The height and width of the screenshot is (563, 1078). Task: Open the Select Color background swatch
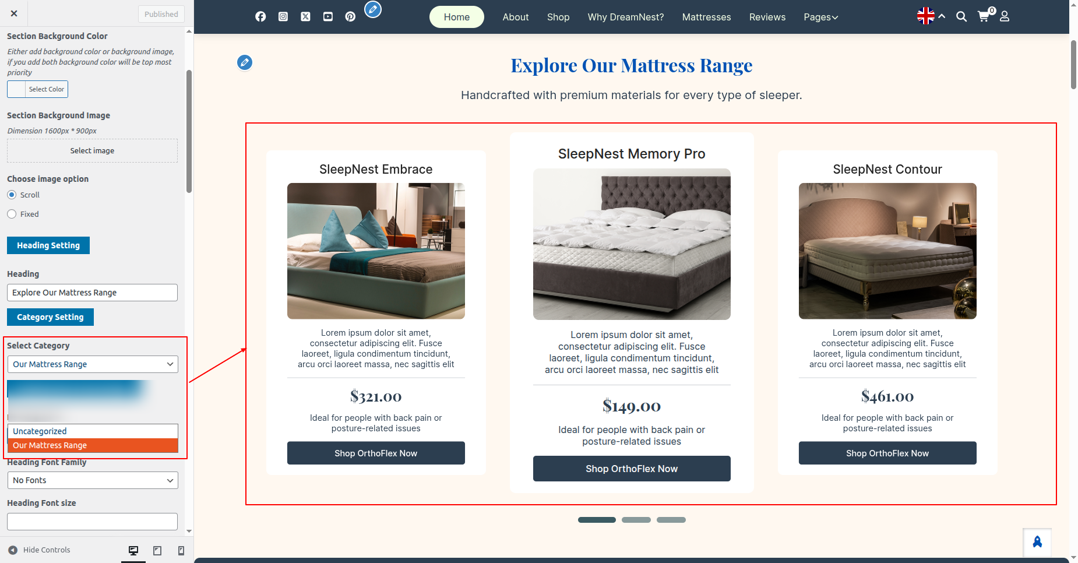(x=38, y=89)
